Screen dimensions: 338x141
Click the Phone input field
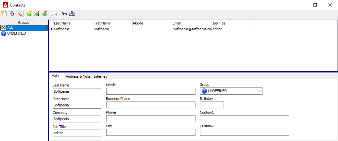click(151, 118)
